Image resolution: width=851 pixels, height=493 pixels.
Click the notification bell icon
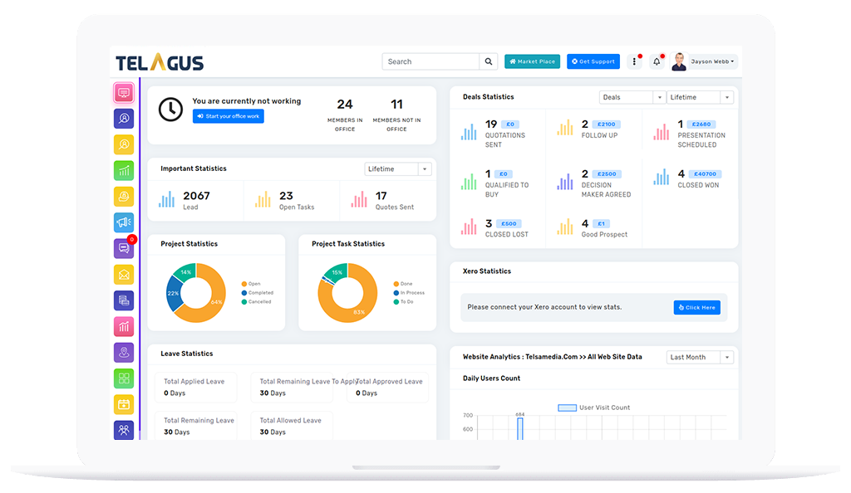pos(656,61)
